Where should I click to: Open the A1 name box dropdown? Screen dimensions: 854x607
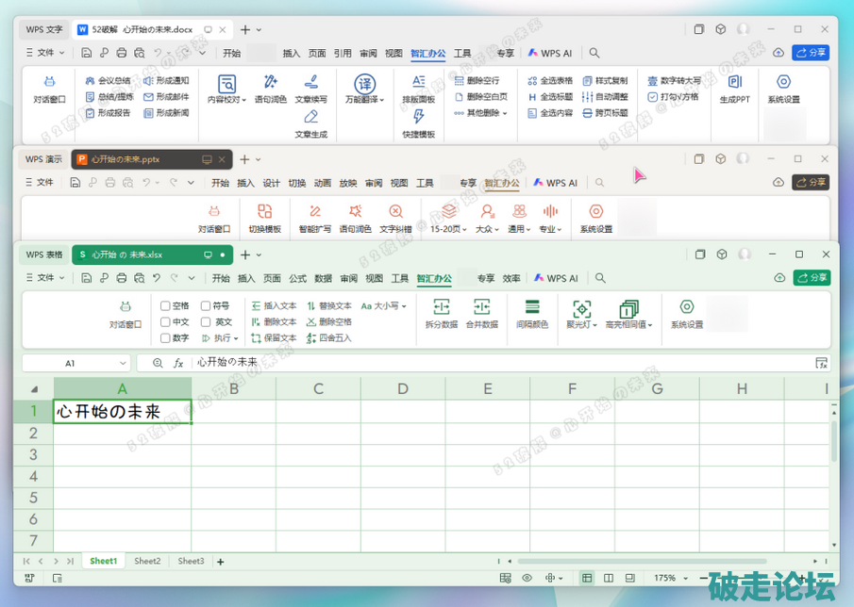[x=124, y=363]
